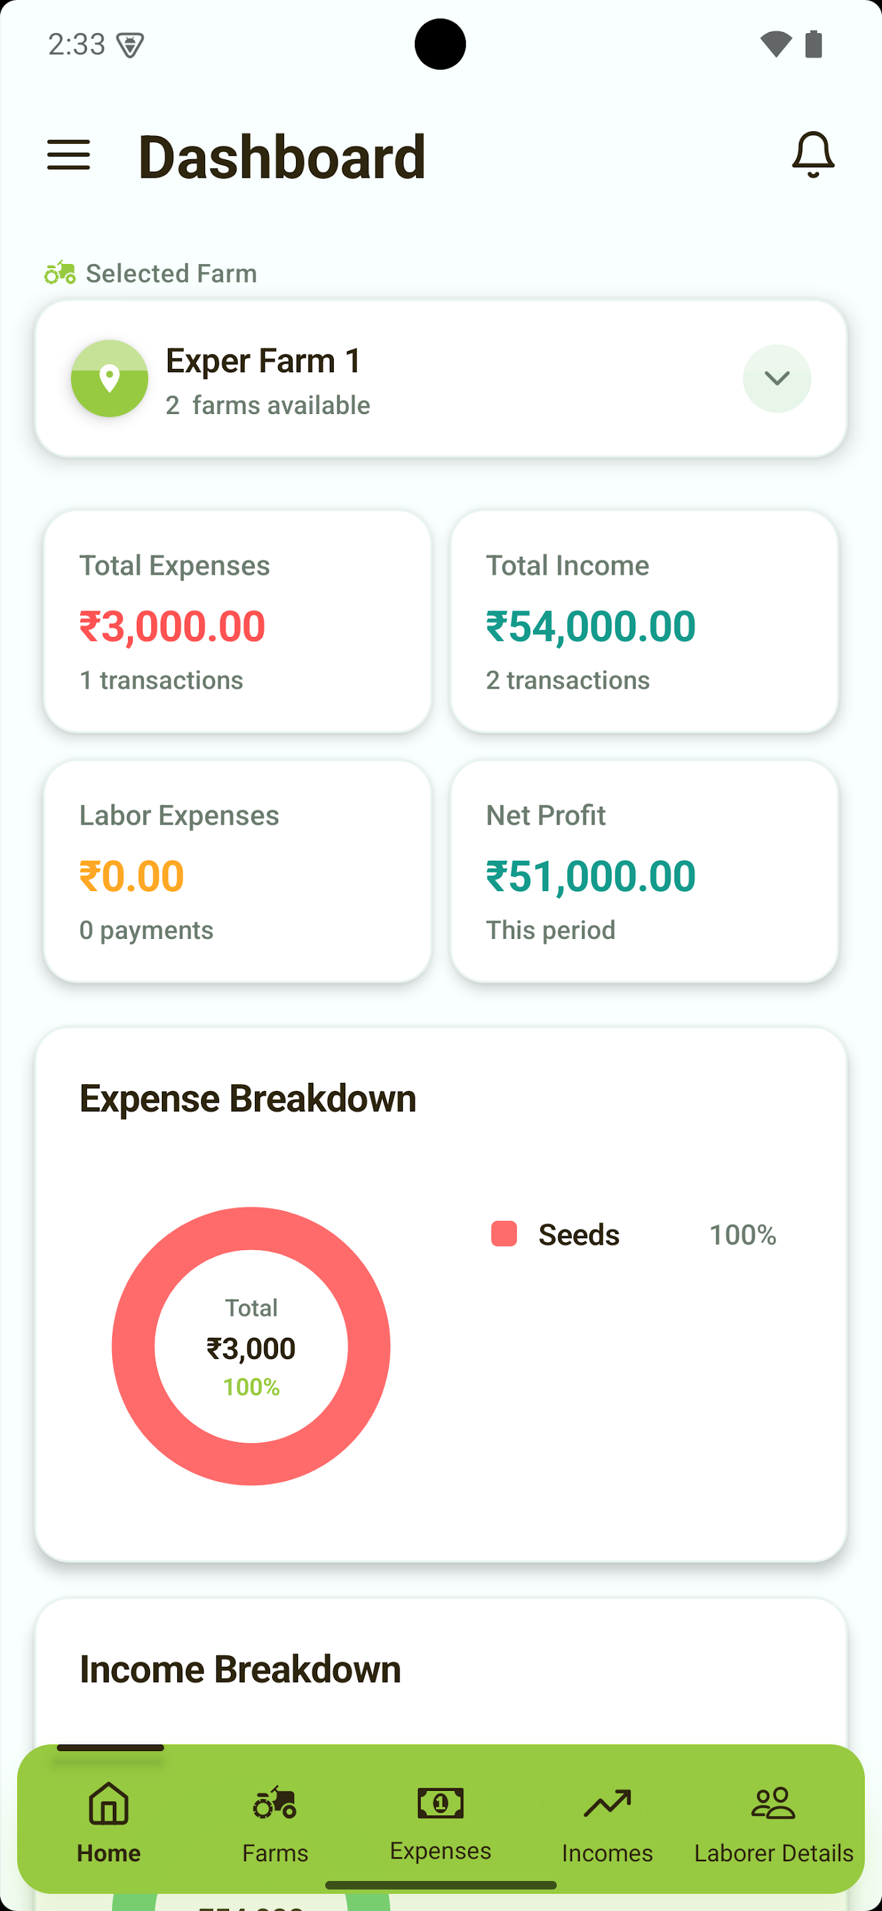Image resolution: width=882 pixels, height=1911 pixels.
Task: Open Incomes via trending arrow icon
Action: point(607,1804)
